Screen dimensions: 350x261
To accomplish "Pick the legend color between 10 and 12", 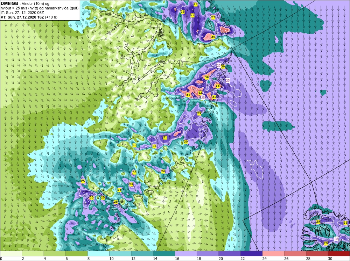I will click(120, 254).
